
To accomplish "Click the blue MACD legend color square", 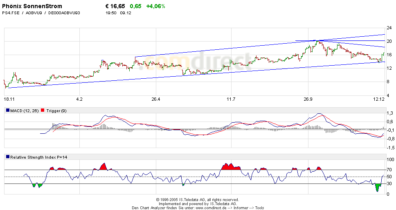I will (x=8, y=111).
